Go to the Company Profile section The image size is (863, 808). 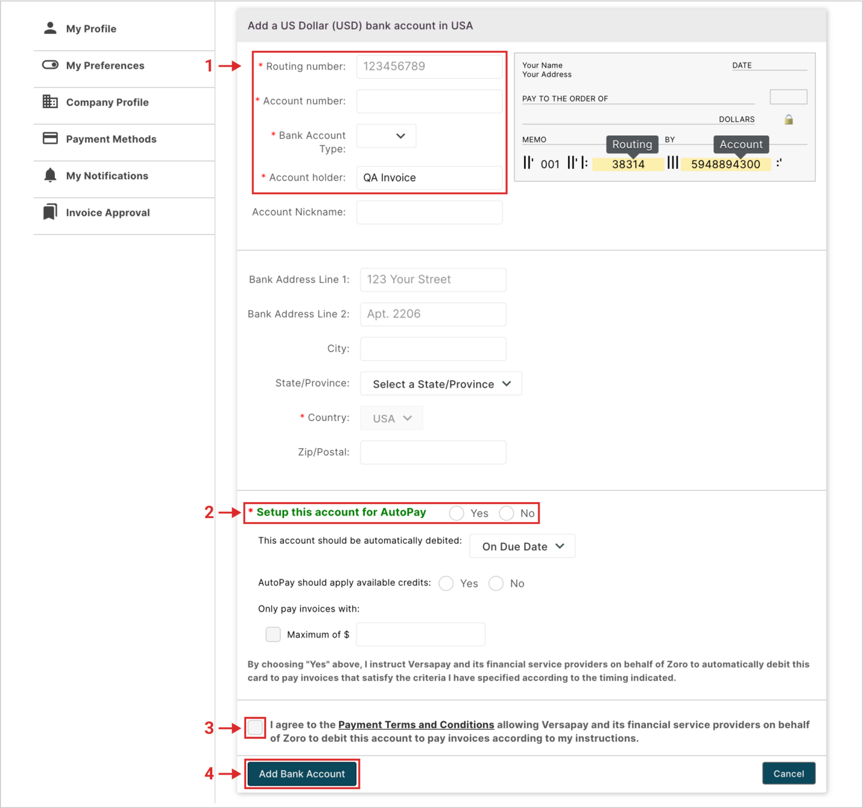point(107,102)
